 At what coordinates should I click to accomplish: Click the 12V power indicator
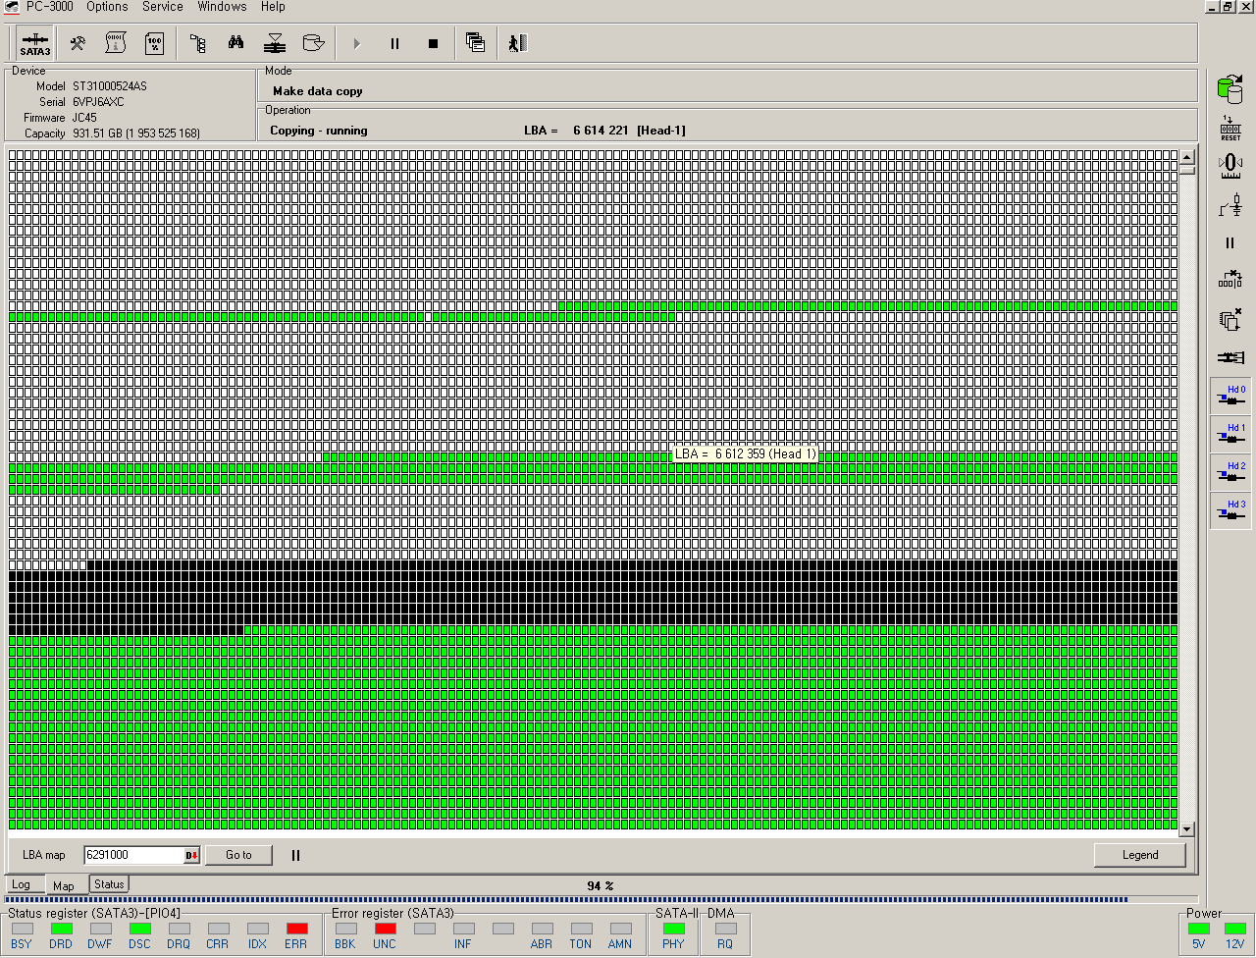coord(1234,929)
